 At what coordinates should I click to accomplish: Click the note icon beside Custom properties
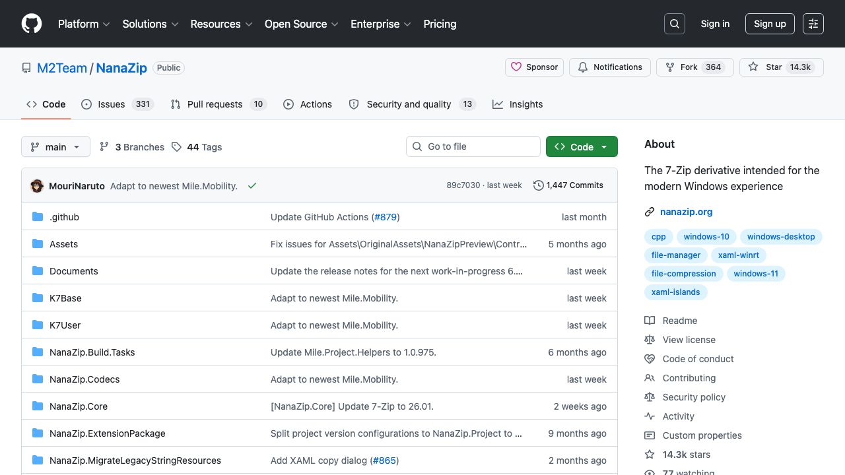pos(650,435)
